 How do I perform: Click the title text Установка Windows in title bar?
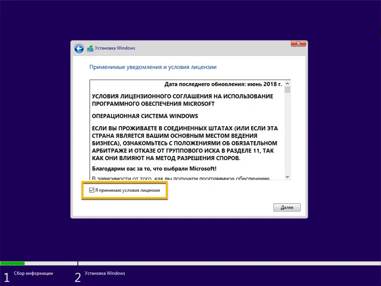tap(115, 48)
